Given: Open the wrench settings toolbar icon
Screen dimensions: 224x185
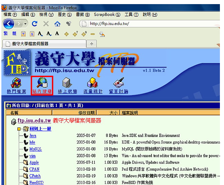Looking at the screenshot, I should pyautogui.click(x=102, y=34).
